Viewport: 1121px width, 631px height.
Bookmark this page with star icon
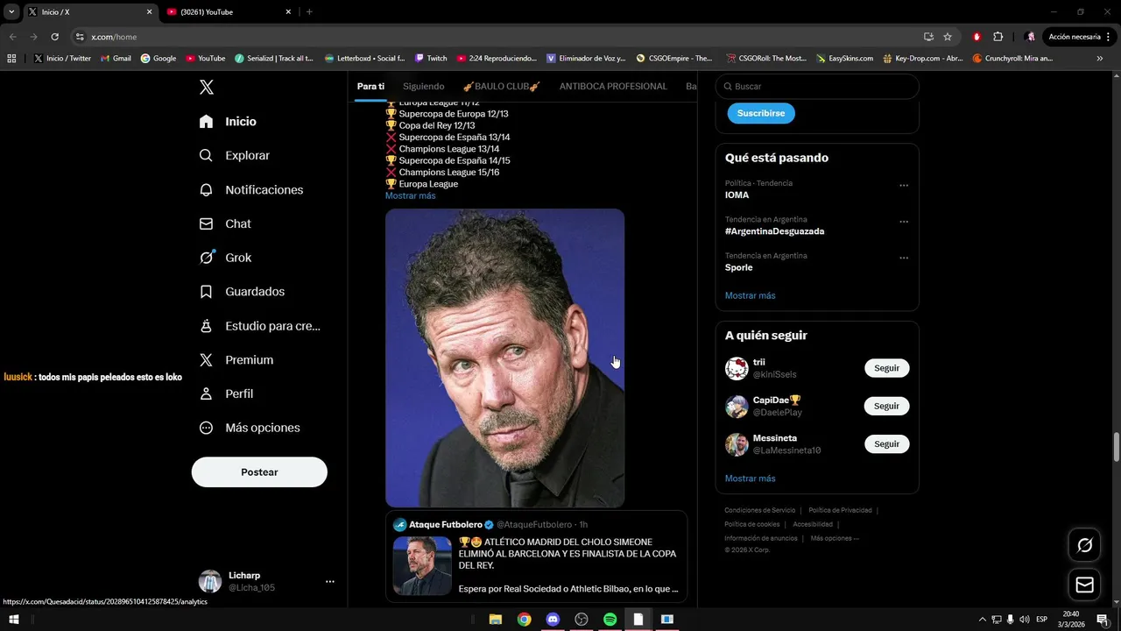click(948, 37)
